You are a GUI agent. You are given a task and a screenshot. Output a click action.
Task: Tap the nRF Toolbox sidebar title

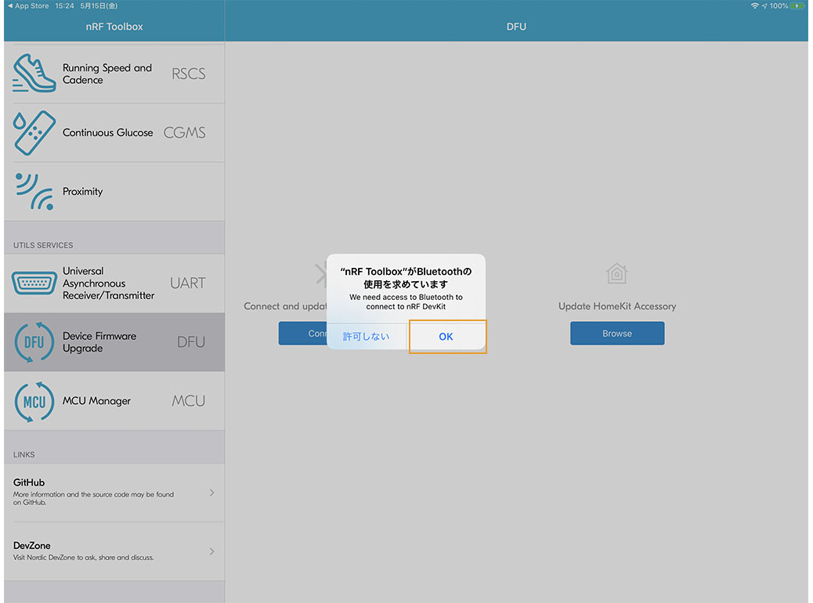click(114, 27)
